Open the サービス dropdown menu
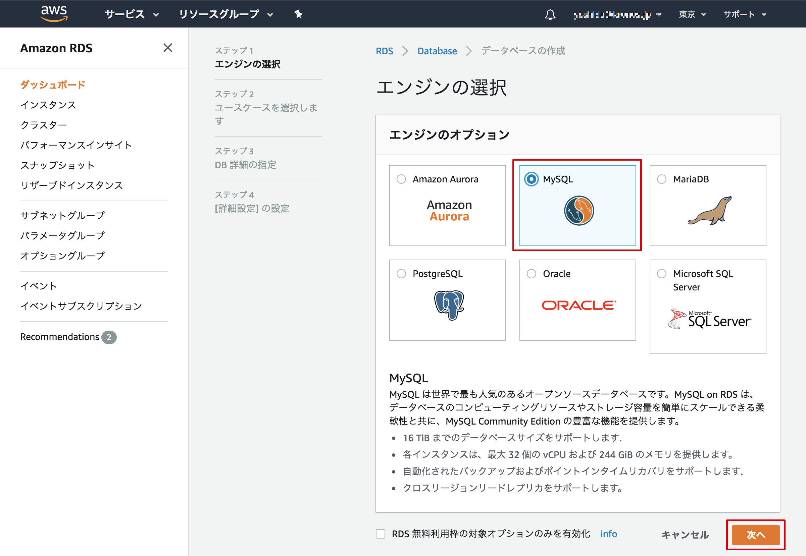The image size is (806, 556). (132, 14)
